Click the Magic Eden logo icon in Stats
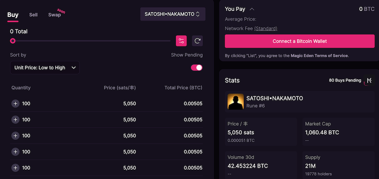Image resolution: width=379 pixels, height=179 pixels. [x=369, y=80]
